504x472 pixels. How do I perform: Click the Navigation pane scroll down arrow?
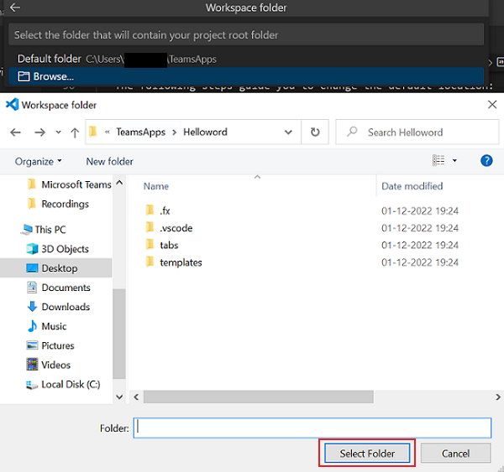[x=119, y=397]
